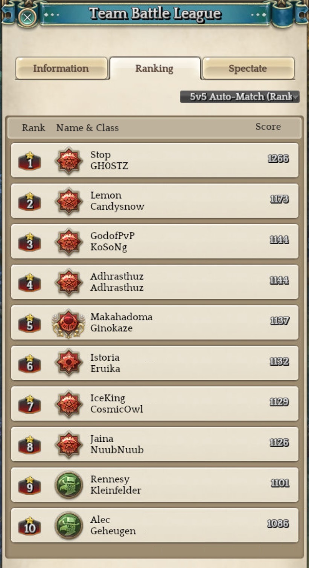Click the rank 1 star badge
The image size is (309, 568).
click(30, 161)
